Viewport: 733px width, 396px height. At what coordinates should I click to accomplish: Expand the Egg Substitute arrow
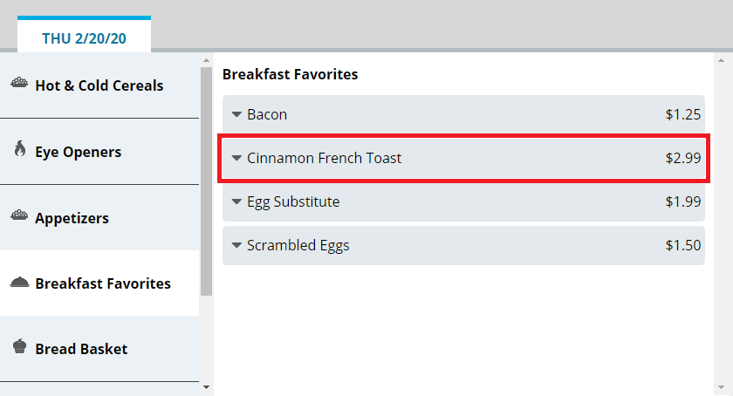tap(236, 201)
